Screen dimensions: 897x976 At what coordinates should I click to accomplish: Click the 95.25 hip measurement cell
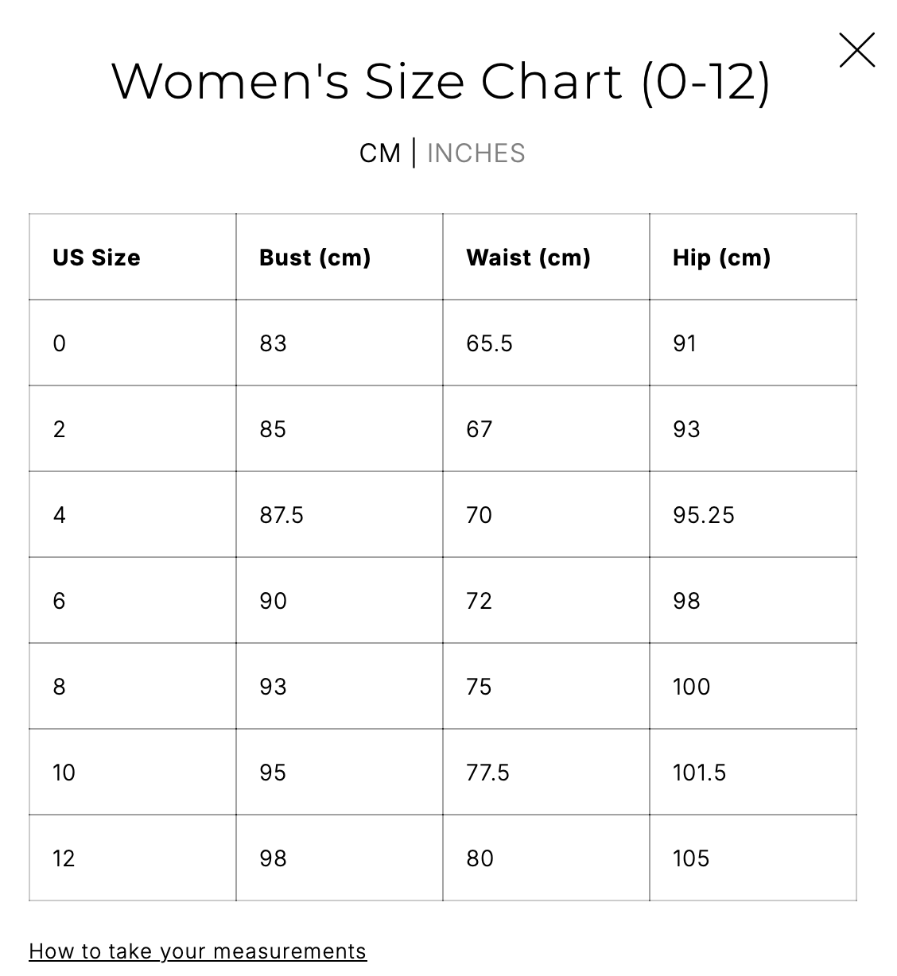(x=703, y=515)
